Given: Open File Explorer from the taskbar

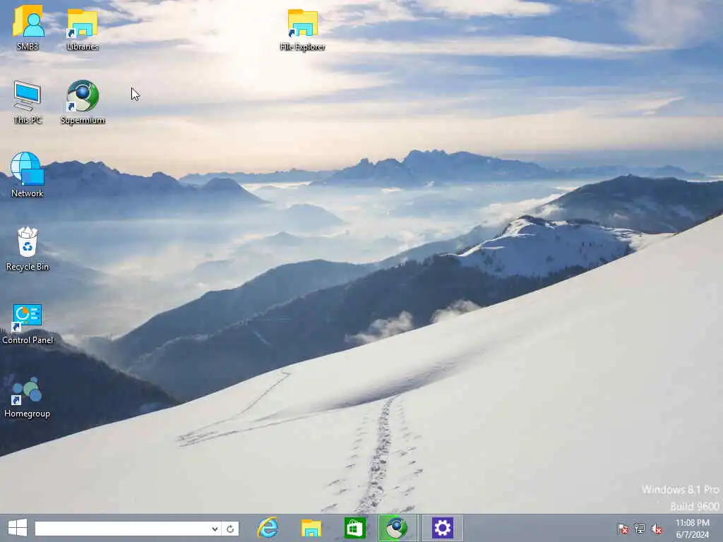Looking at the screenshot, I should (x=311, y=528).
